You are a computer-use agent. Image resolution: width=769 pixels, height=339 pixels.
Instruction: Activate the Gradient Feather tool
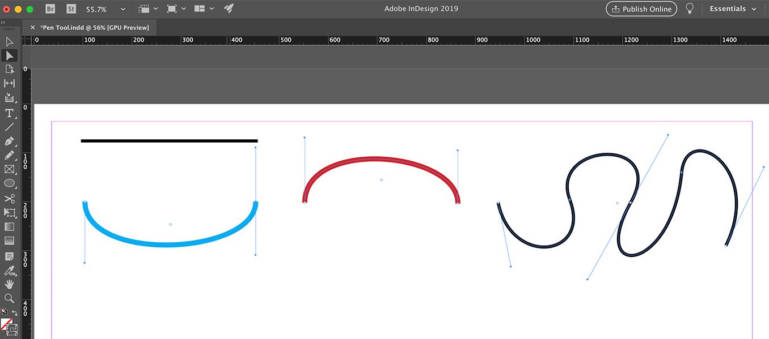coord(9,241)
